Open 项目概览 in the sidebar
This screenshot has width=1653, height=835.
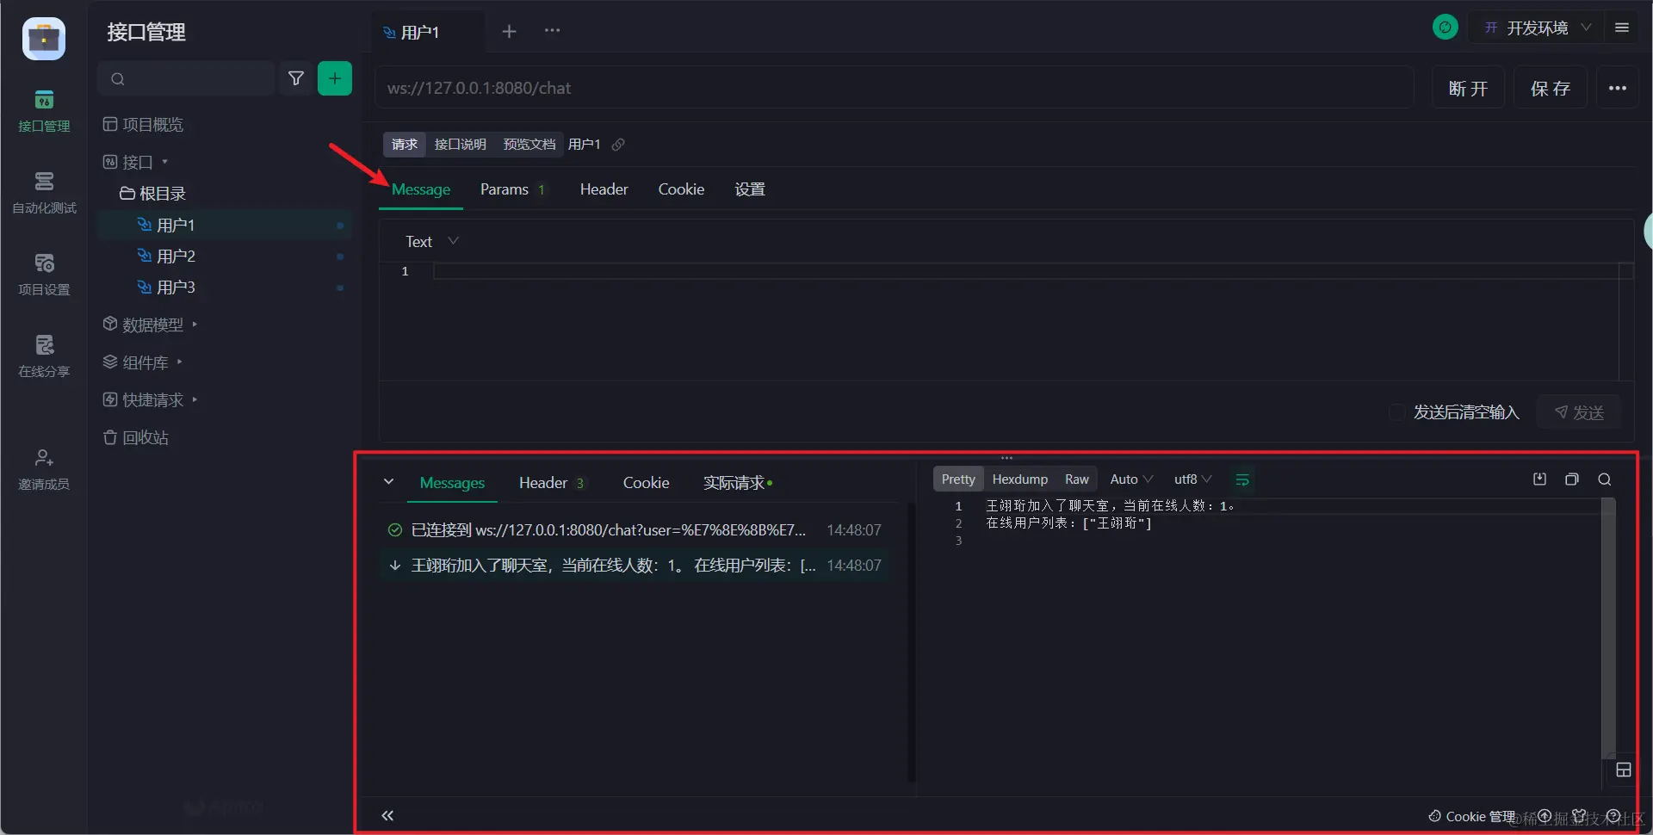pos(143,125)
